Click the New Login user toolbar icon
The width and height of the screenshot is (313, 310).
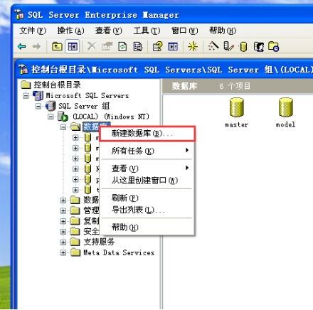(x=259, y=47)
